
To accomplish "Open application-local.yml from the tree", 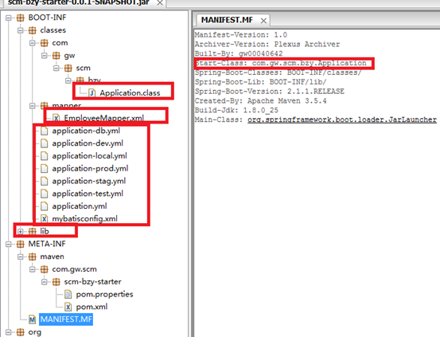I will coord(89,156).
